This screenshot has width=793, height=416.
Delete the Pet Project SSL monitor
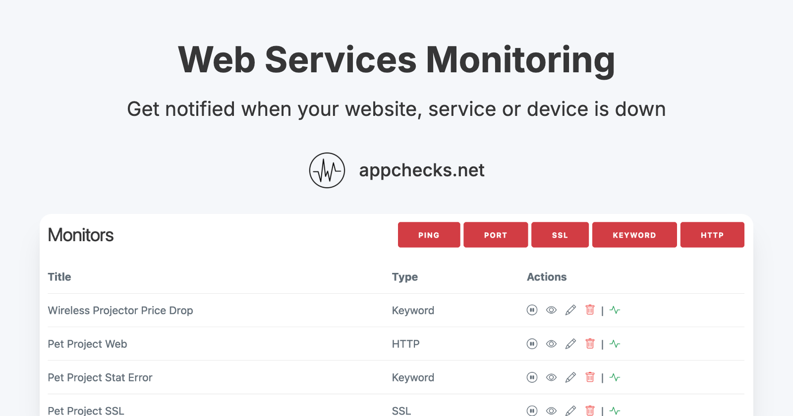coord(590,411)
